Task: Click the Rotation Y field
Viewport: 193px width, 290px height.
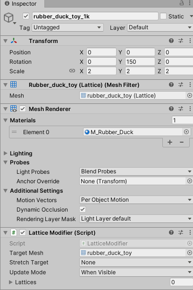Action: point(140,61)
